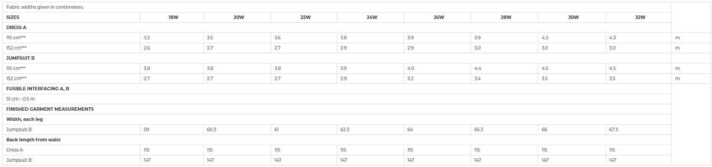Click Dress A 115 cm value 4.3 for 32W
Image resolution: width=712 pixels, height=167 pixels.
[613, 38]
